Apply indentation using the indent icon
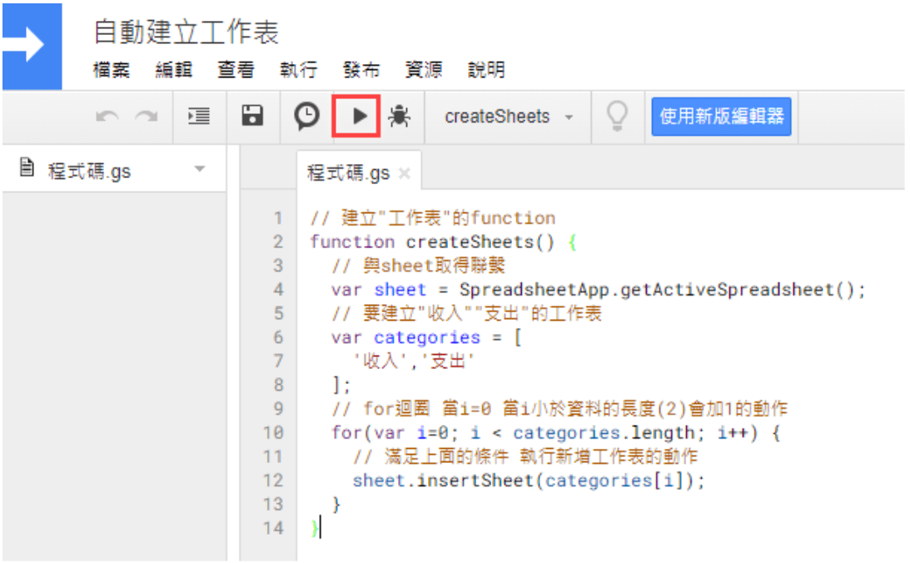The width and height of the screenshot is (910, 563). (198, 117)
